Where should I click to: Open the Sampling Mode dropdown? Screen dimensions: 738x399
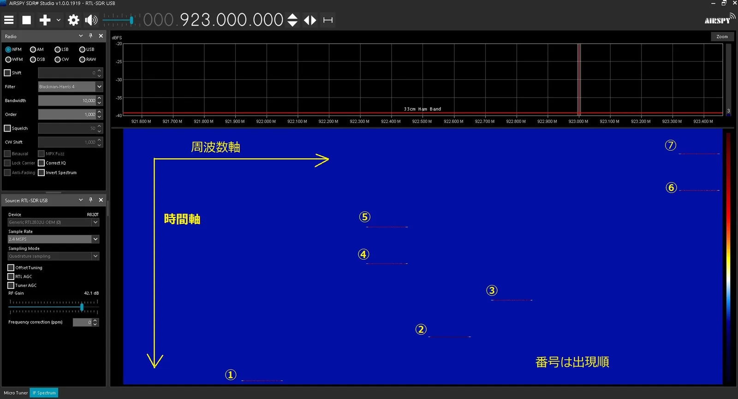click(x=54, y=256)
